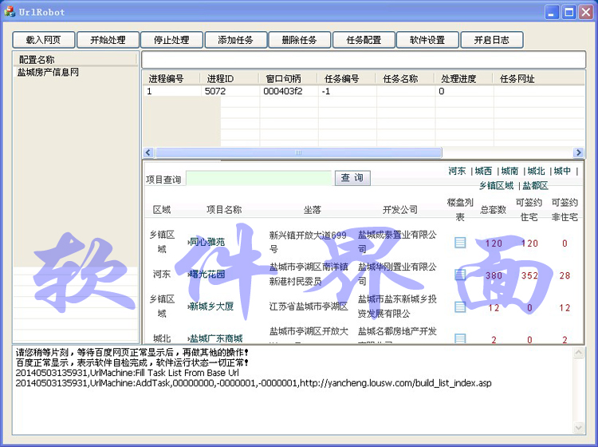The width and height of the screenshot is (598, 447).
Task: Open the 乡镇区域 district link
Action: click(496, 185)
